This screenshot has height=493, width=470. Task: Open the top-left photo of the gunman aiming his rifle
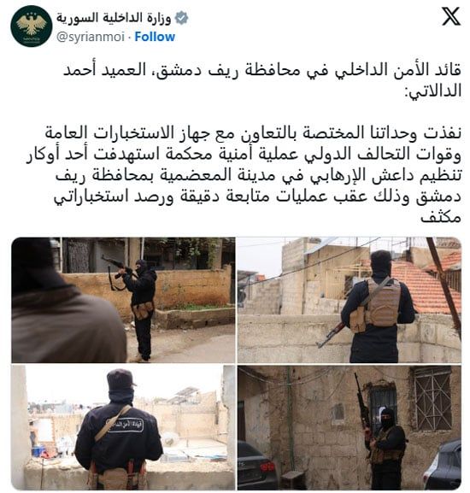click(123, 300)
